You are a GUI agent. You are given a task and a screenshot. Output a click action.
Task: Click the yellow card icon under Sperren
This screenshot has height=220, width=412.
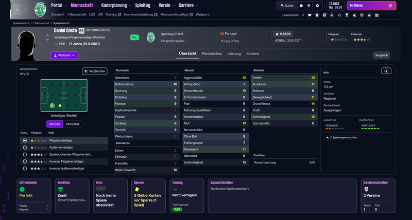(x=136, y=189)
